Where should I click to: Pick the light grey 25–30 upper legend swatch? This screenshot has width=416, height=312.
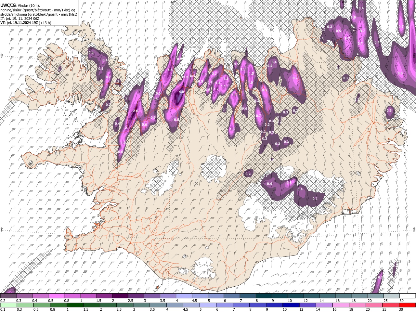coord(392,296)
